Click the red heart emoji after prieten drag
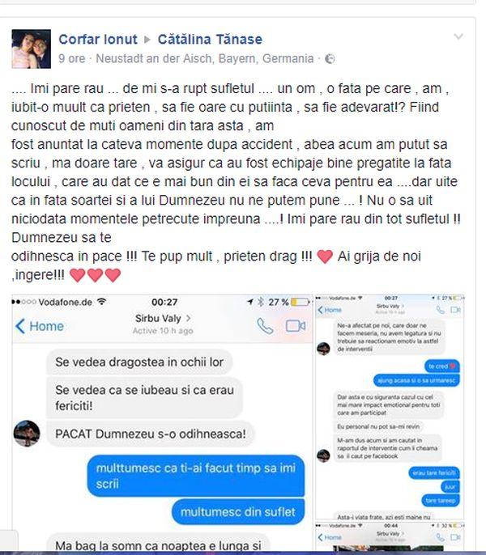The height and width of the screenshot is (555, 486). 325,256
